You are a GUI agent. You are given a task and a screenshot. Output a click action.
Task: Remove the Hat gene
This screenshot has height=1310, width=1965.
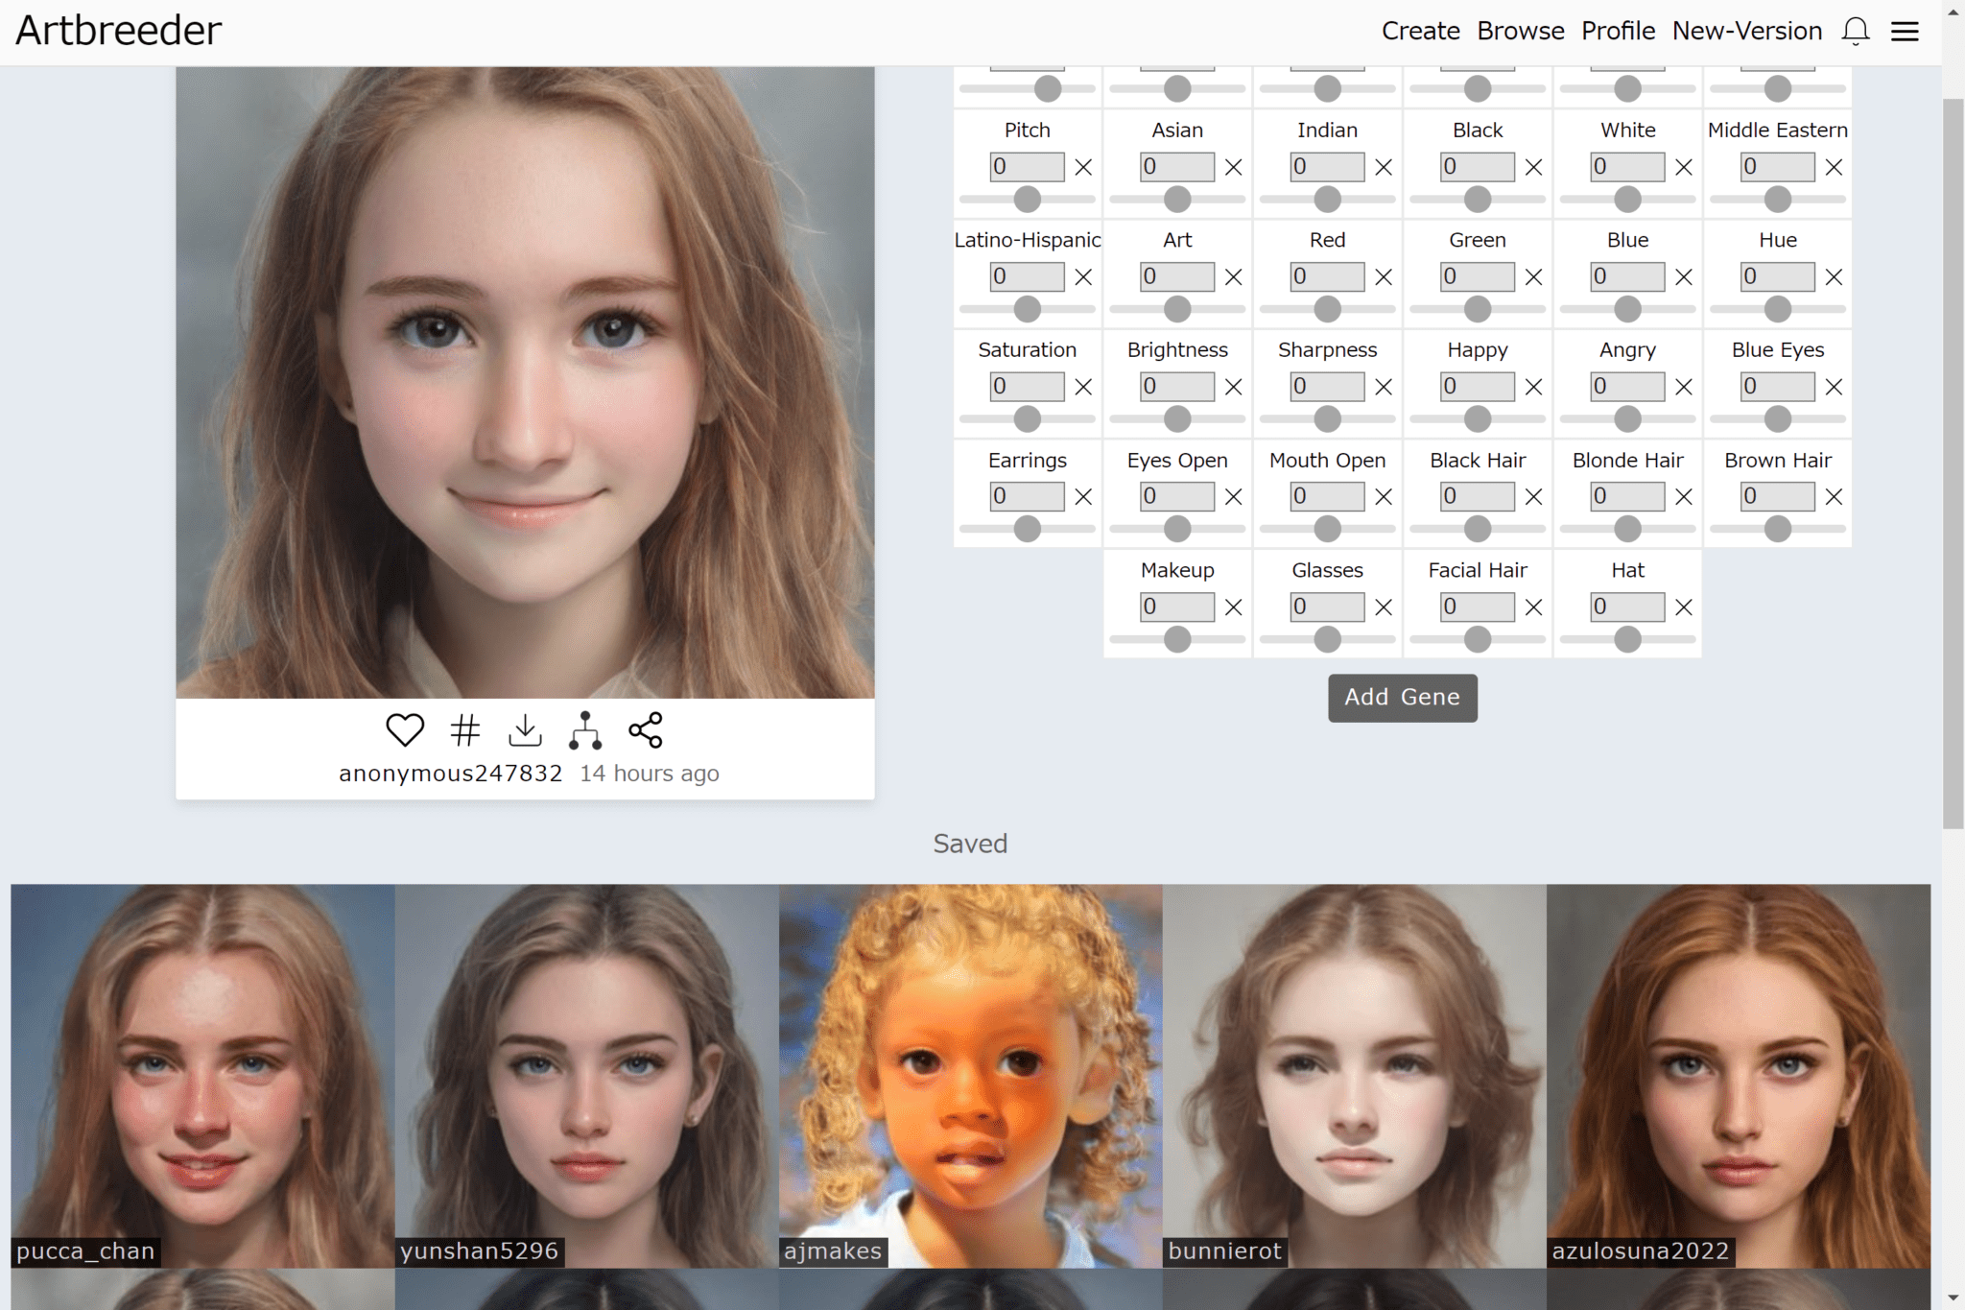pos(1684,607)
